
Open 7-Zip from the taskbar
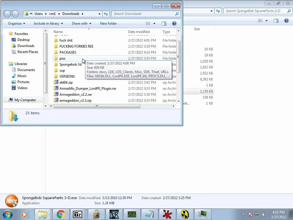click(x=78, y=214)
